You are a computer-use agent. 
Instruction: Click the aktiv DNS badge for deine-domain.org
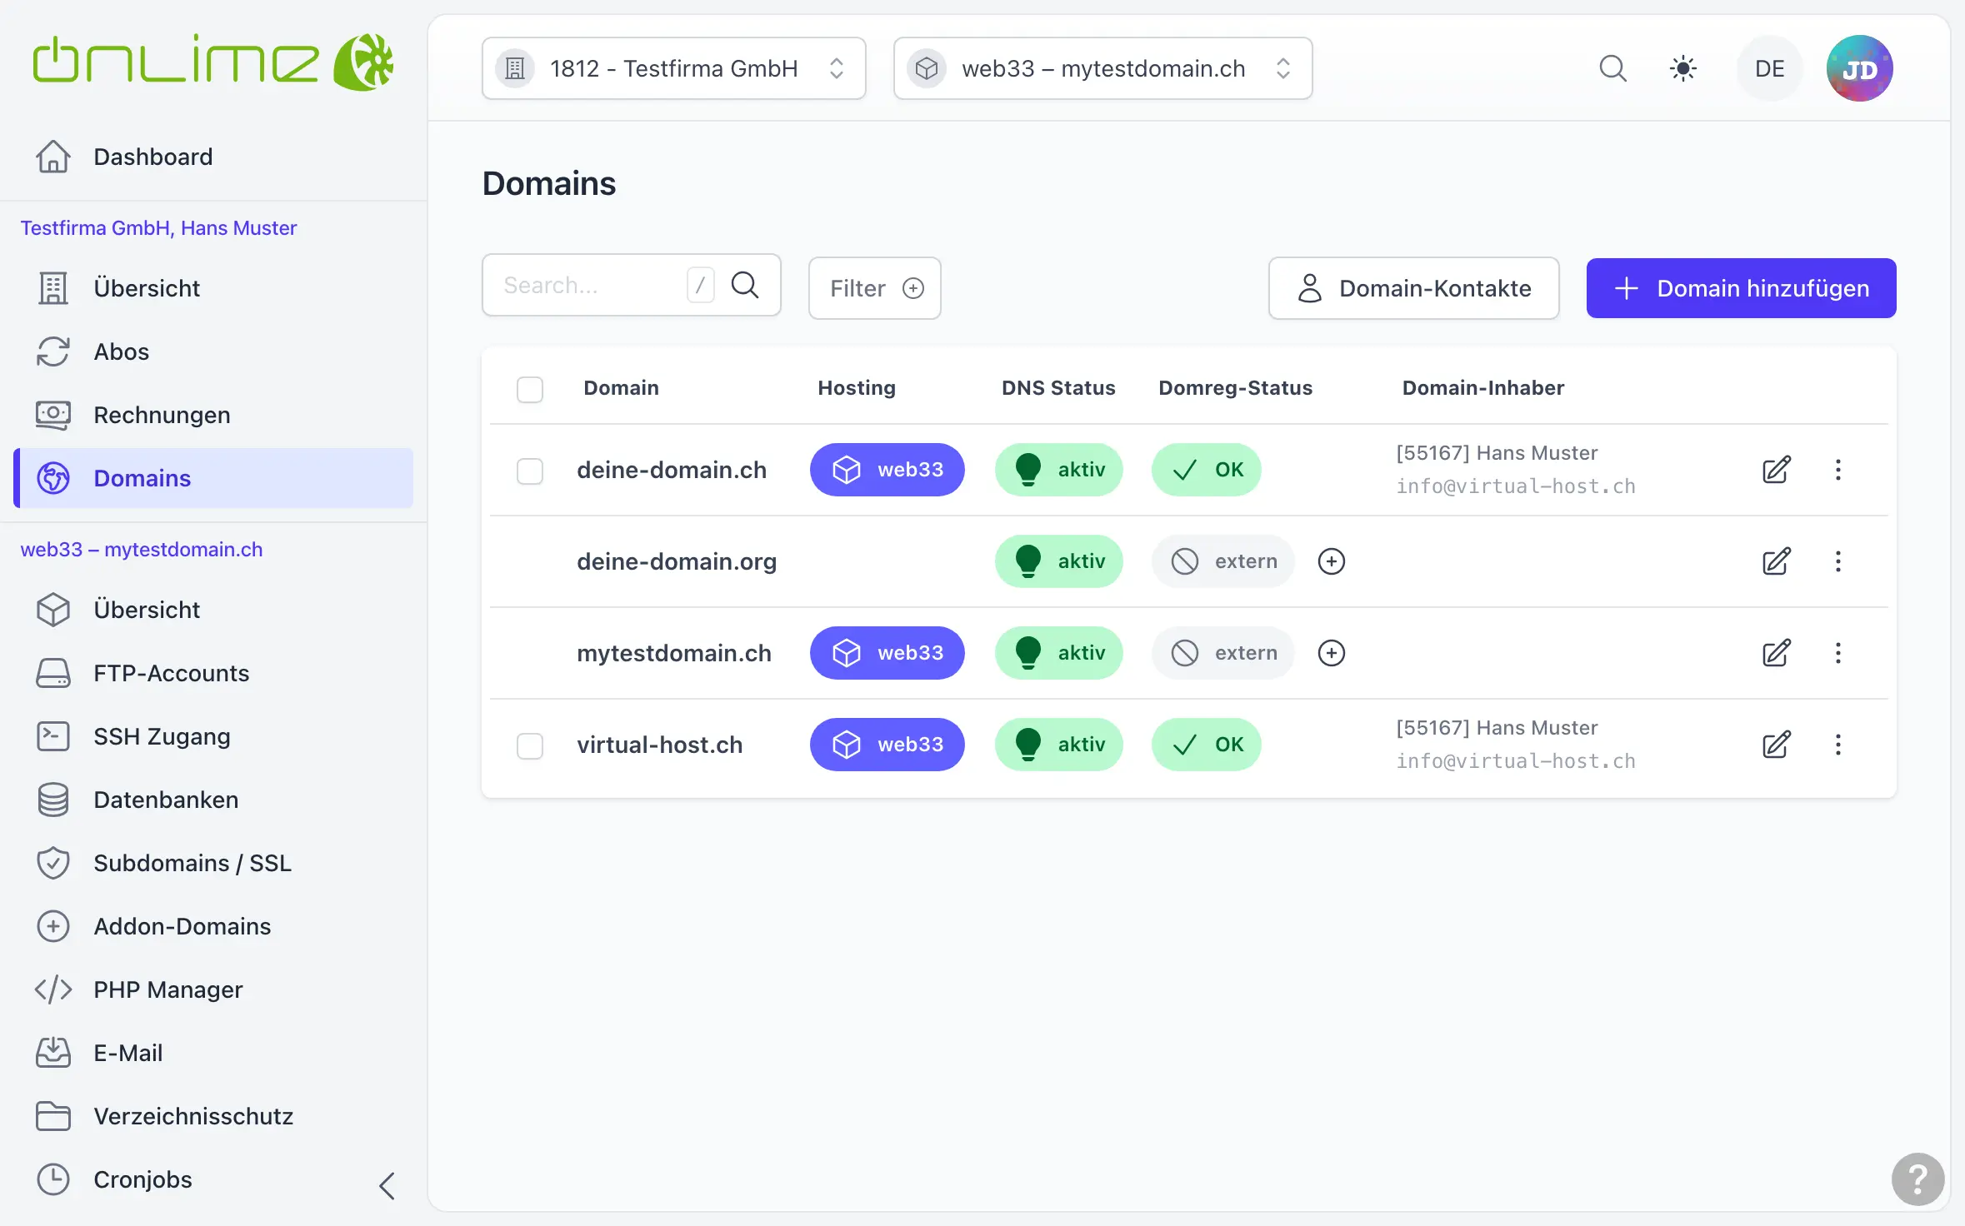point(1058,561)
